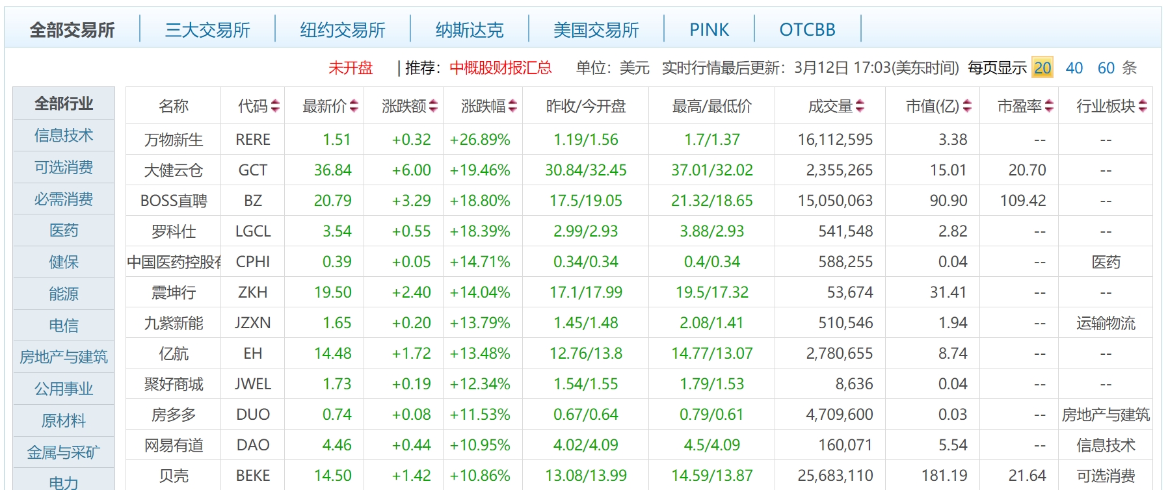Sort by 最新价 column arrow icon
This screenshot has height=490, width=1168.
pyautogui.click(x=354, y=106)
